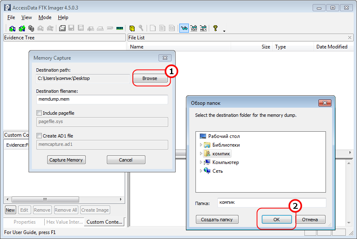Click Export Directory Listing DIR icon

point(172,28)
